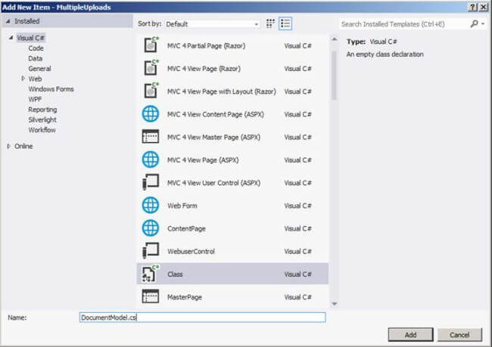This screenshot has width=492, height=347.
Task: Click the Web Form globe icon
Action: click(151, 206)
